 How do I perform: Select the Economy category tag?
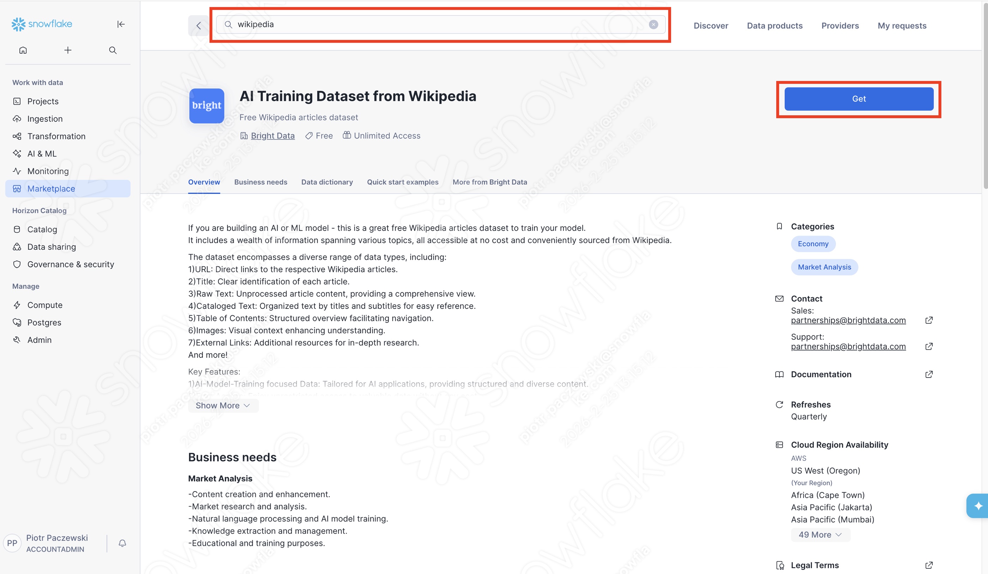[x=813, y=244]
